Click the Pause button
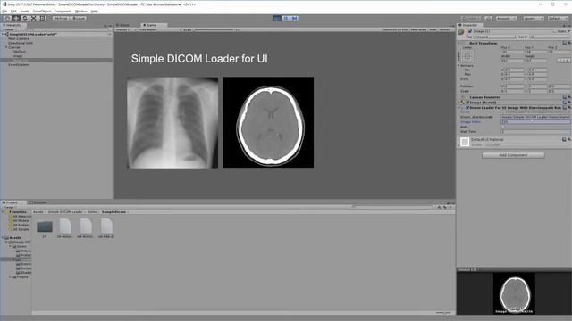The height and width of the screenshot is (321, 572). point(286,18)
